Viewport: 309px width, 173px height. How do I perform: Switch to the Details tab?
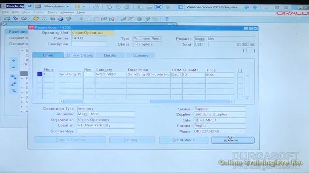(110, 56)
